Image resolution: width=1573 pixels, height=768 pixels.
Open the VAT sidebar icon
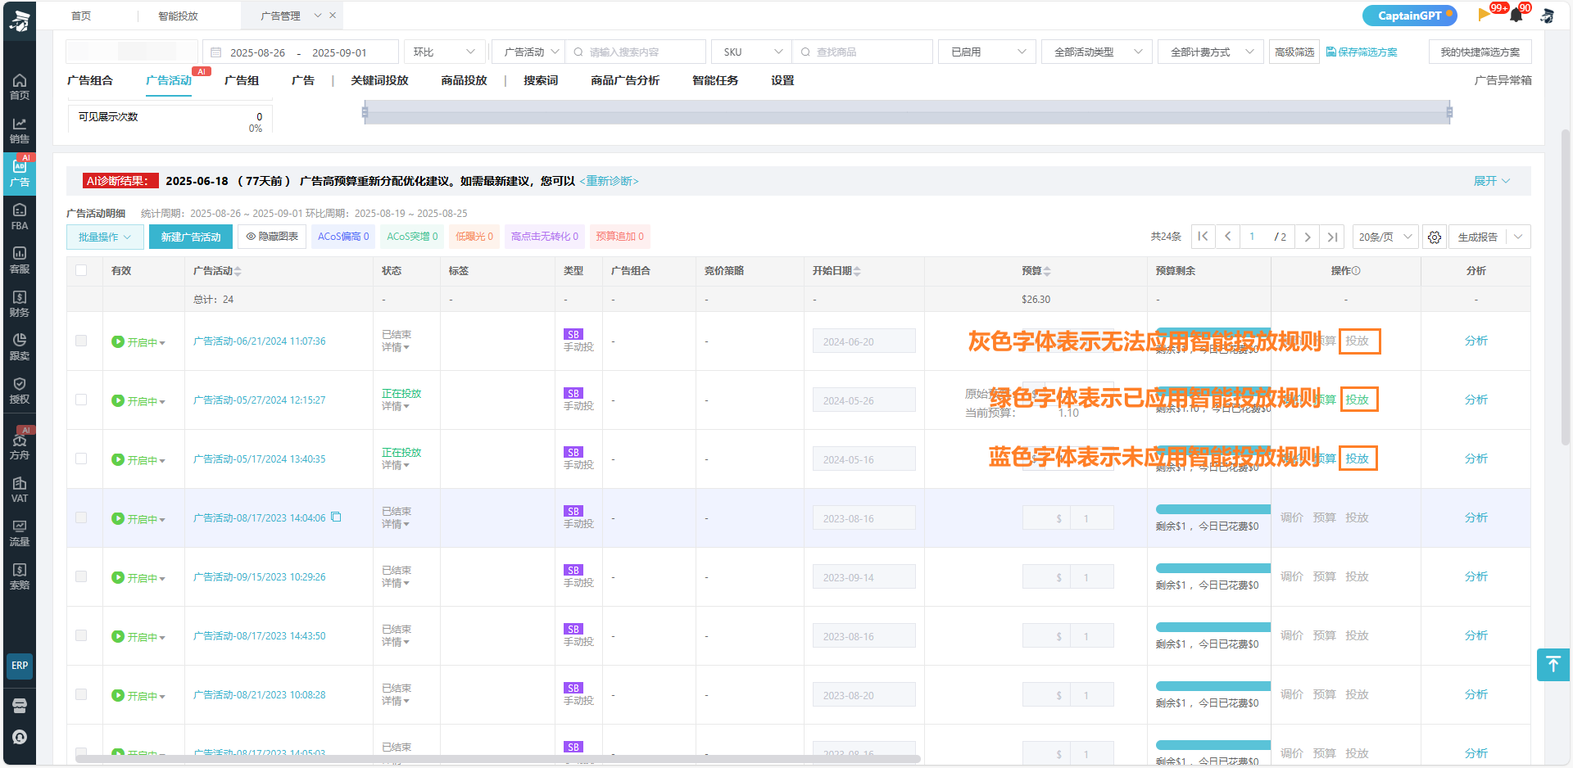tap(20, 489)
